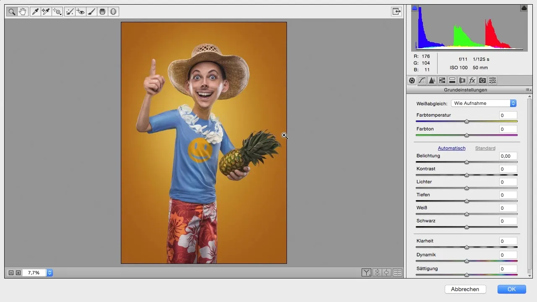Select the Spot Removal tool
Viewport: 537px width, 302px height.
70,12
